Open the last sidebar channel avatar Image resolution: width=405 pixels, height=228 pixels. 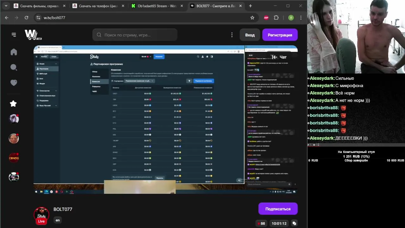(14, 177)
